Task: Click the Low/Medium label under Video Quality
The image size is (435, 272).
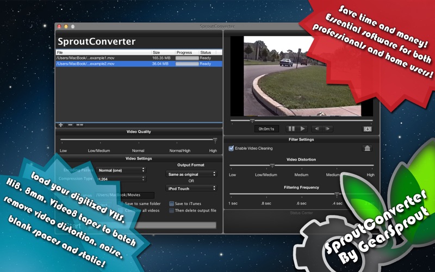Action: [x=99, y=151]
